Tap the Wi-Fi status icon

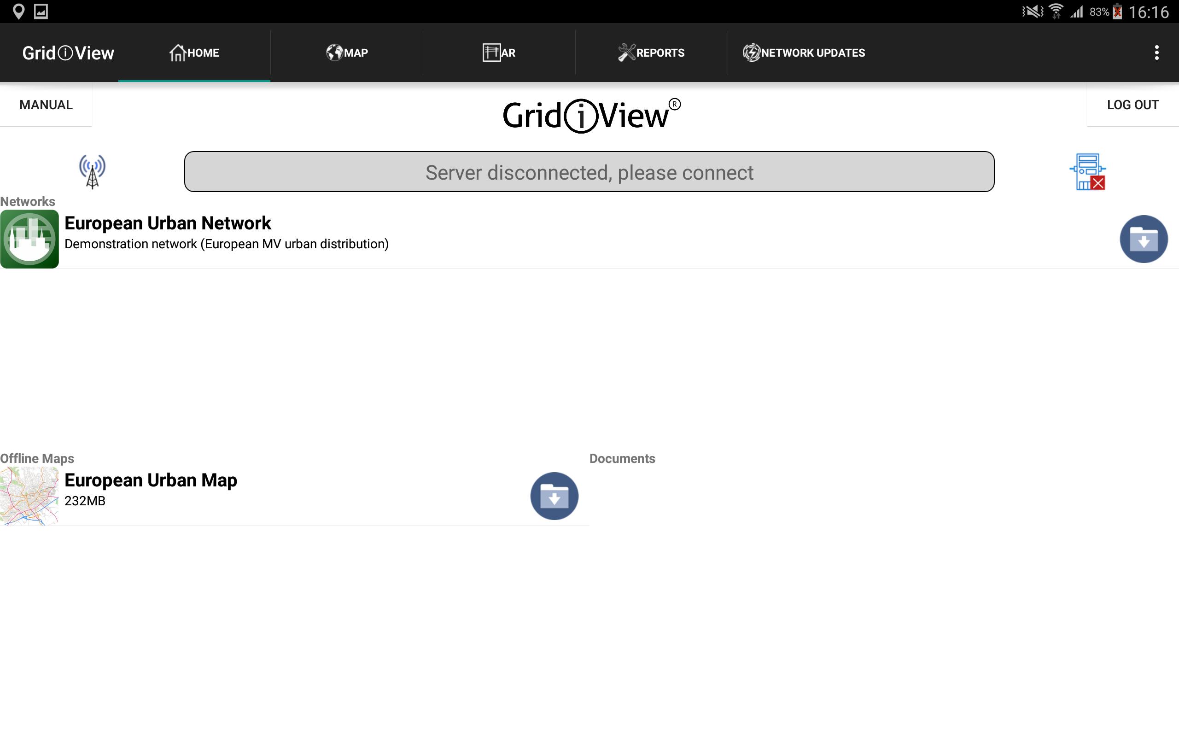[1056, 11]
